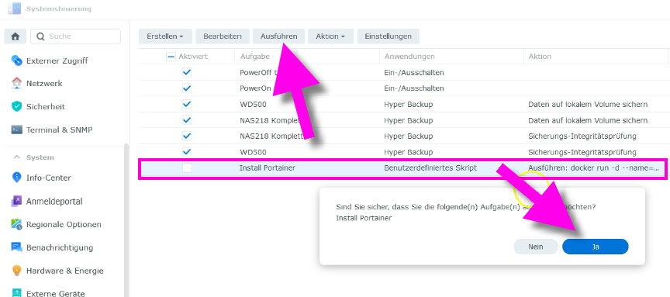Select Netzwerk in the sidebar

tap(44, 83)
